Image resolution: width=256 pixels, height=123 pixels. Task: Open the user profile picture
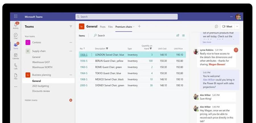[238, 17]
